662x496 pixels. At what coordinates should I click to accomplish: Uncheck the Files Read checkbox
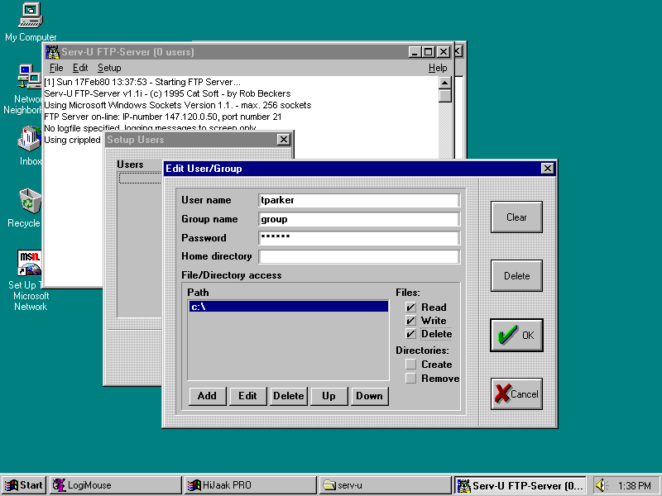(411, 308)
